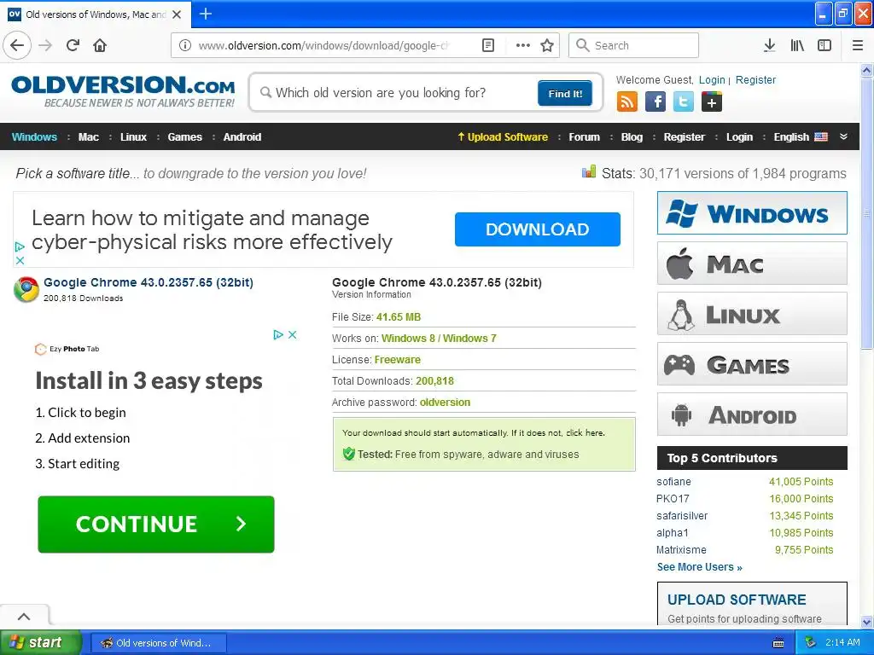Image resolution: width=874 pixels, height=655 pixels.
Task: Select the Android sidebar button
Action: coord(752,414)
